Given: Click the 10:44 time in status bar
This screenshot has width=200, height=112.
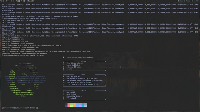Looking at the screenshot, I should 196,1.
